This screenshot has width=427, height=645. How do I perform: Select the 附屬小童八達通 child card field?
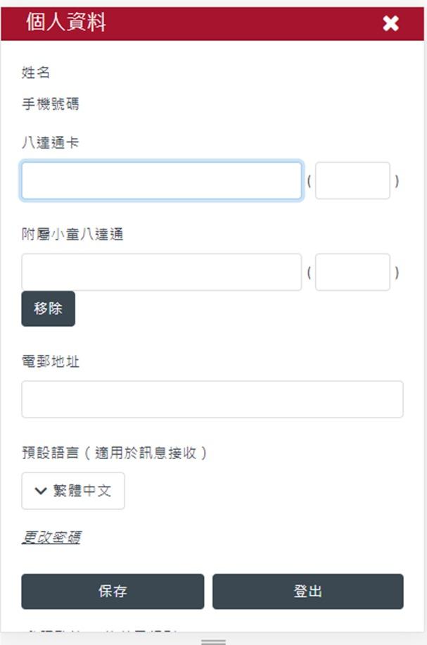160,273
